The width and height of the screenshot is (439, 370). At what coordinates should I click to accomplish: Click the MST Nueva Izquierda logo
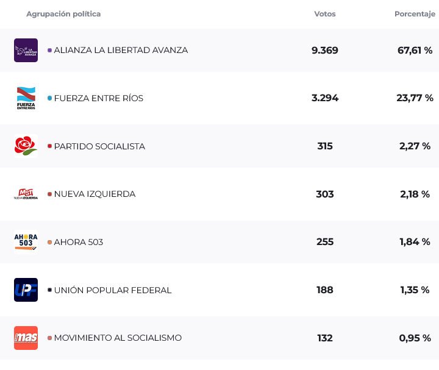pos(26,194)
